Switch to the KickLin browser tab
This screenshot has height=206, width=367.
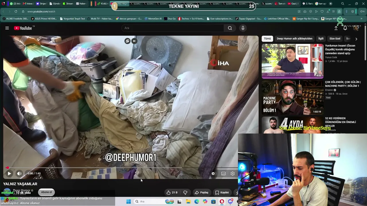103,4
